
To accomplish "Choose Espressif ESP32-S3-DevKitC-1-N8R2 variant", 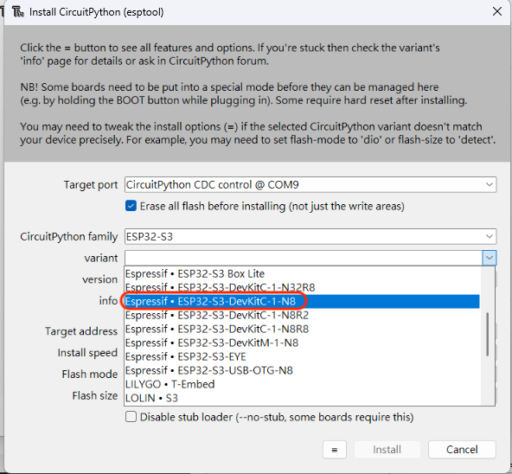I will point(302,315).
